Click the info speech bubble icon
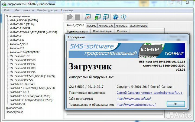Viewport: 195px width, 122px height. tap(123, 17)
